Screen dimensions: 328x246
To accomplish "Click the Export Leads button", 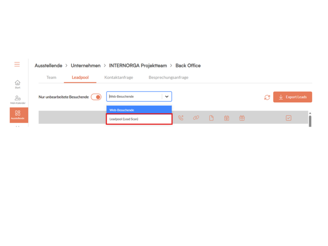I will 293,97.
